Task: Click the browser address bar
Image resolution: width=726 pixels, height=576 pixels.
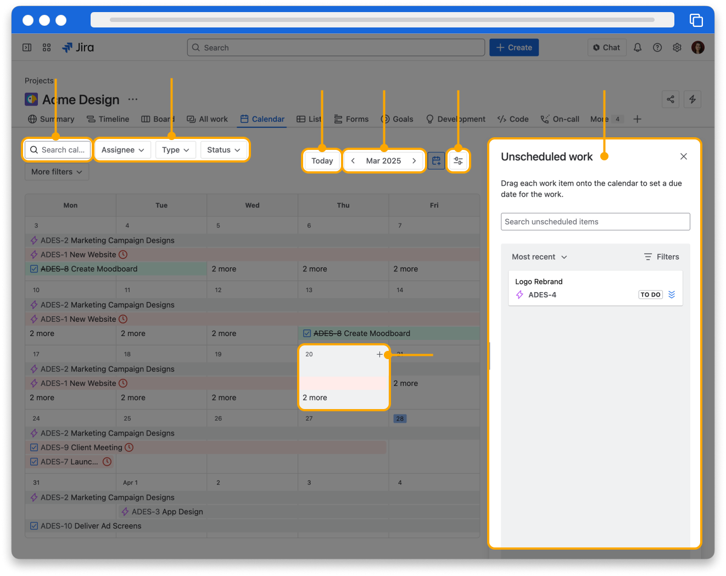Action: [382, 20]
